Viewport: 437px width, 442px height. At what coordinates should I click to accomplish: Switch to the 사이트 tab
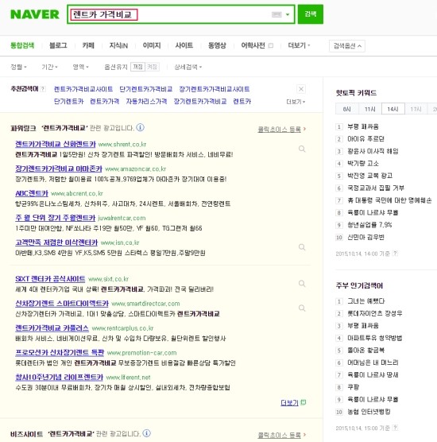[x=184, y=45]
